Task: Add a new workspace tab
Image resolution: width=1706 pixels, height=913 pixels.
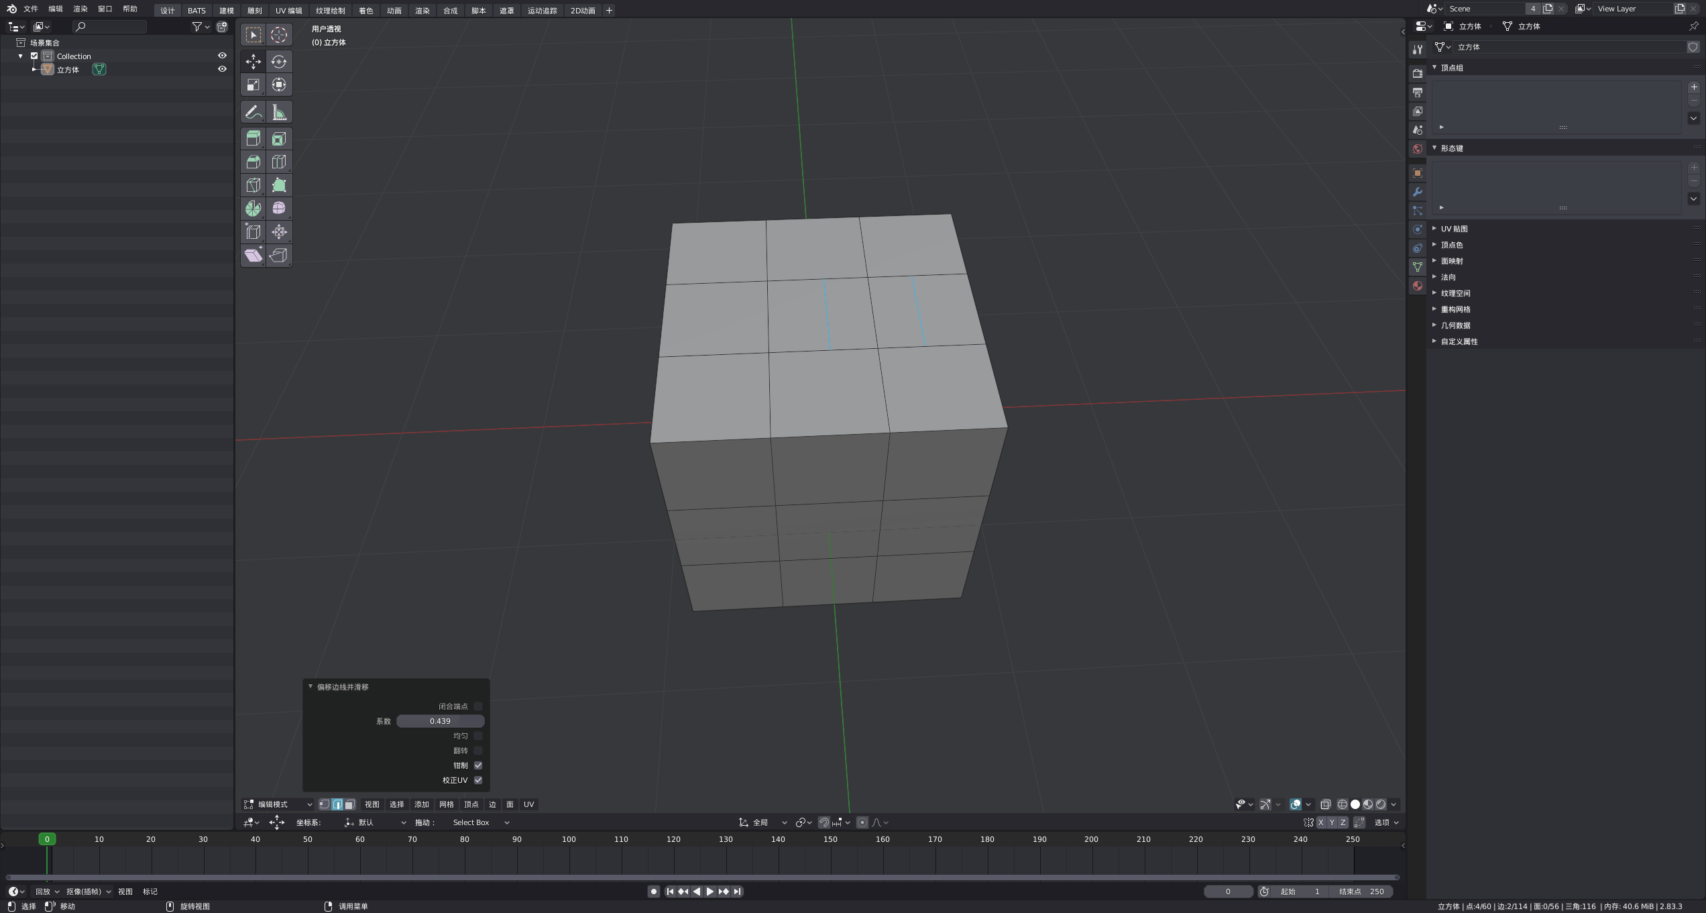Action: 609,10
